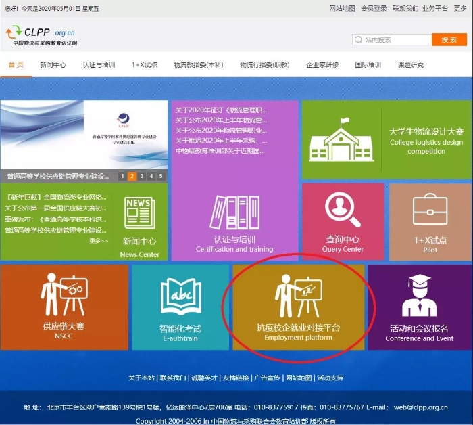Open the News Center newspaper icon
Image resolution: width=473 pixels, height=425 pixels.
tap(139, 213)
